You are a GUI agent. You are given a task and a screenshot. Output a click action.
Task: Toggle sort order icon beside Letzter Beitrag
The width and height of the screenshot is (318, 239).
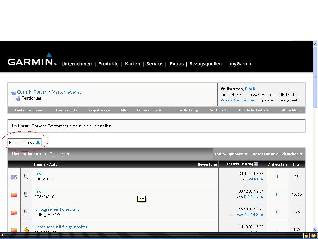256,164
